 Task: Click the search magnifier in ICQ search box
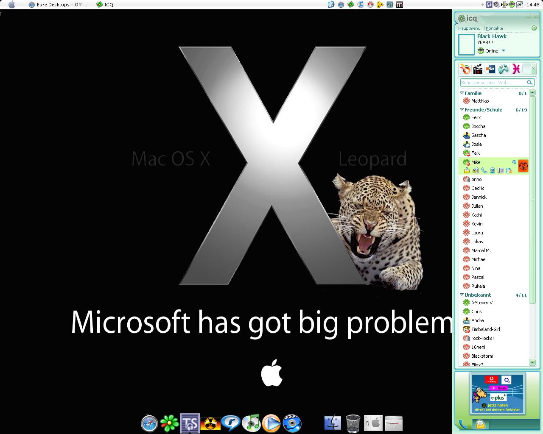click(x=529, y=83)
